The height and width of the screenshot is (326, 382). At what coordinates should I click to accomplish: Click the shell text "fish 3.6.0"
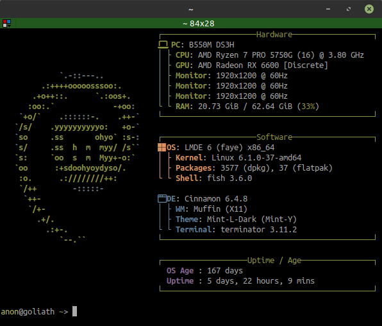coord(229,178)
